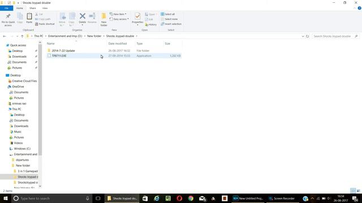Switch to the Share ribbon tab
Viewport: 362px width, 203px height.
coord(33,8)
